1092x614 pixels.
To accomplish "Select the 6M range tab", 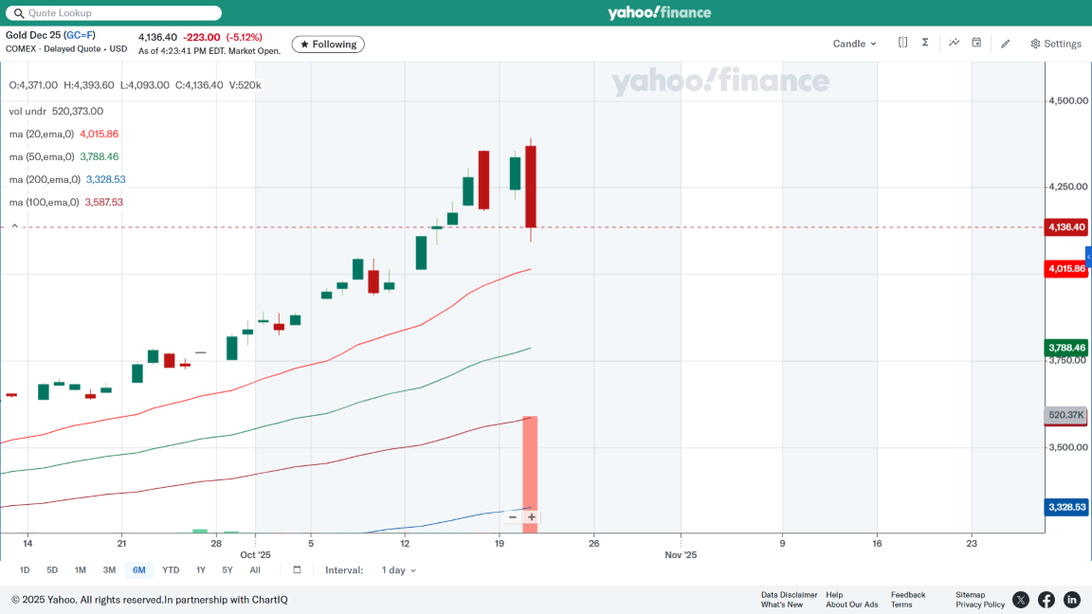I will tap(138, 570).
